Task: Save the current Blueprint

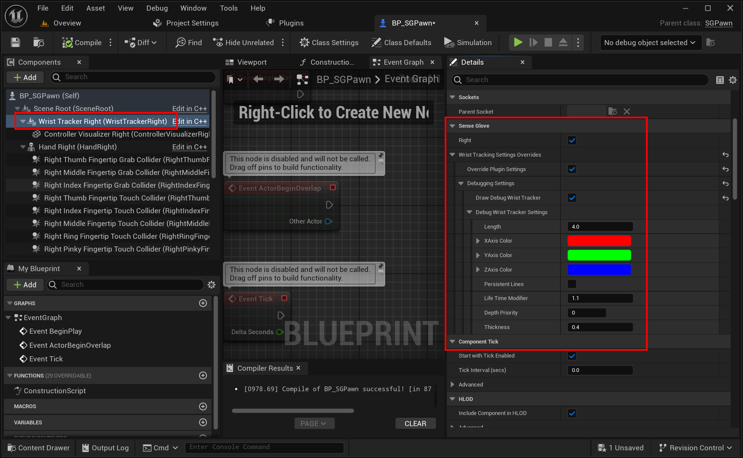Action: coord(15,42)
